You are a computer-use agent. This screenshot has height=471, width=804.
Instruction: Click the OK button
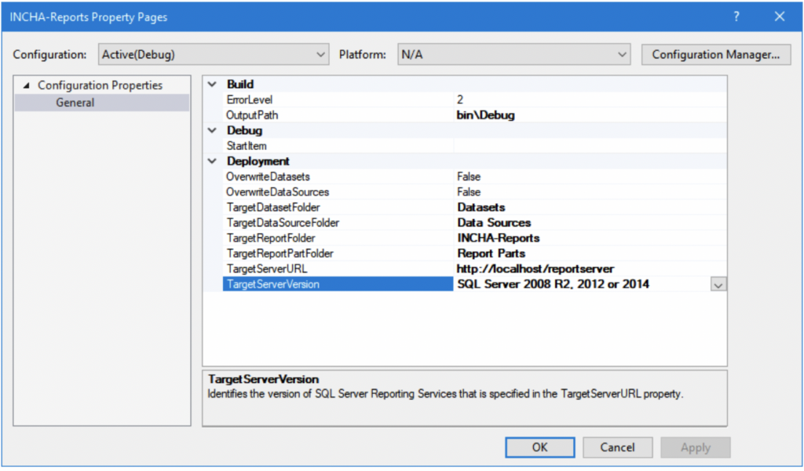point(539,447)
